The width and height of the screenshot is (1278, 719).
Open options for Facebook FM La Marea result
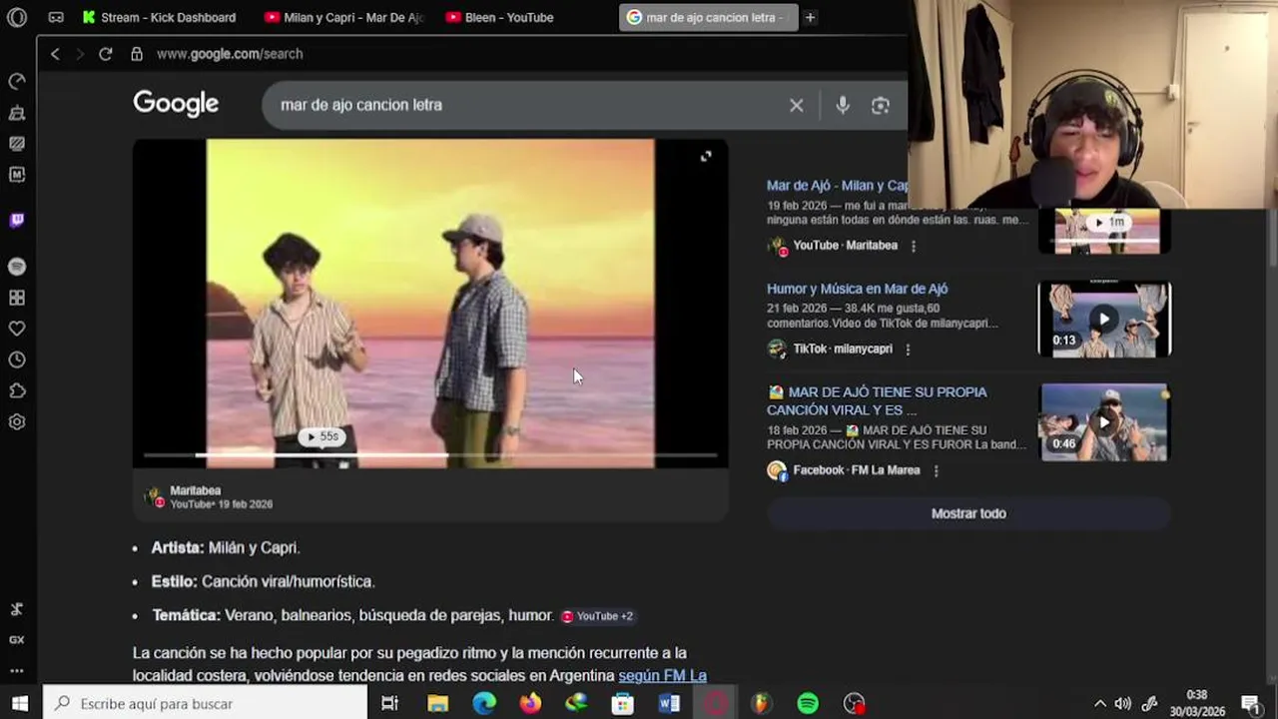[x=936, y=470]
